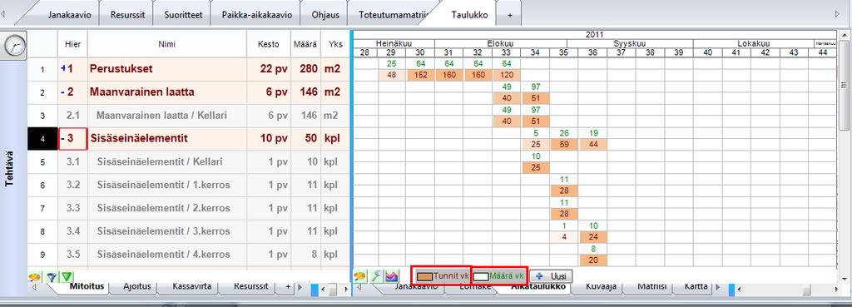Collapse the Maanvarainen laatta group
852x307 pixels.
pos(63,92)
